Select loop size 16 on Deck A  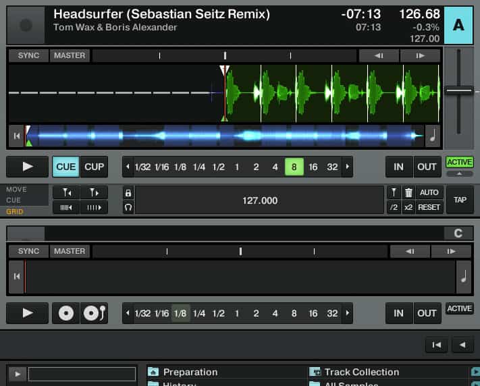pos(313,167)
